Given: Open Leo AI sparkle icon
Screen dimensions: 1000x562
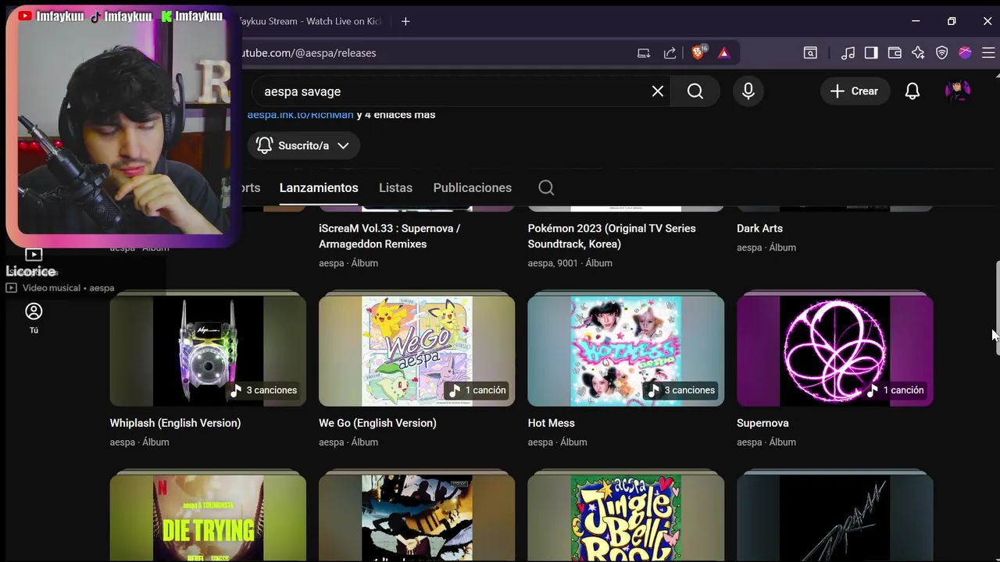Looking at the screenshot, I should (x=918, y=53).
